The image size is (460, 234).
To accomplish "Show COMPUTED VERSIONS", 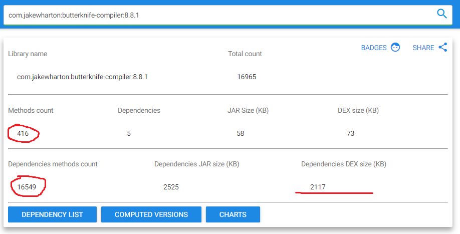I will [x=151, y=214].
